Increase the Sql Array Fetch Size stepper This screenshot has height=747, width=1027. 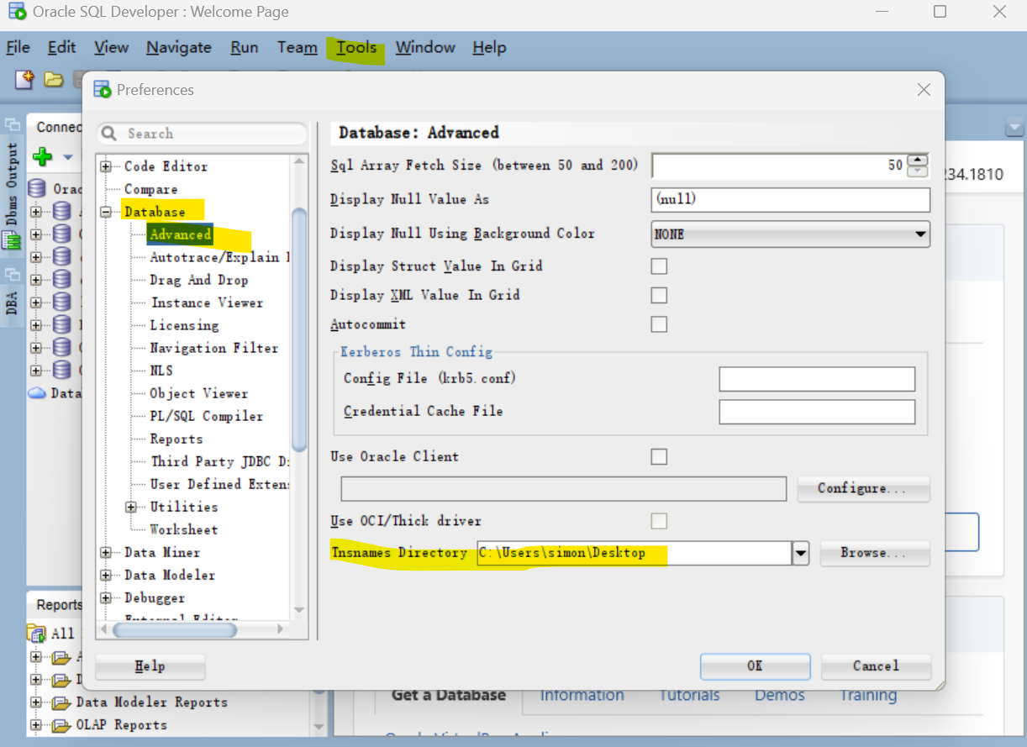point(918,160)
